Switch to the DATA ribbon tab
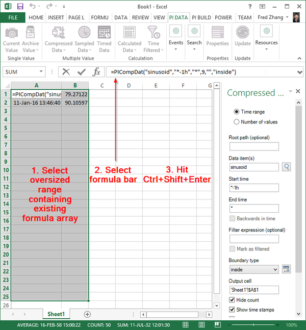The width and height of the screenshot is (306, 330). pyautogui.click(x=121, y=17)
